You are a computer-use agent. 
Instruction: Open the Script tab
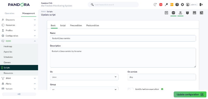click(x=63, y=25)
